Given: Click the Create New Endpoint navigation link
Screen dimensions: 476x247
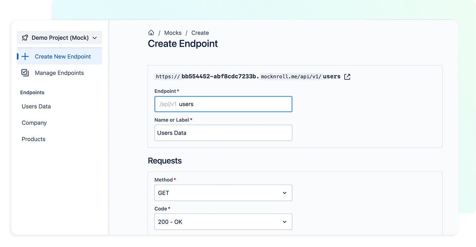Looking at the screenshot, I should (63, 56).
